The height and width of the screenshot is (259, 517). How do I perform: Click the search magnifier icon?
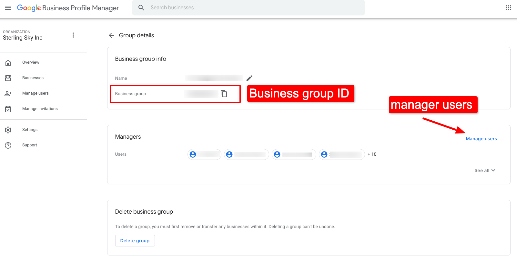[x=141, y=8]
